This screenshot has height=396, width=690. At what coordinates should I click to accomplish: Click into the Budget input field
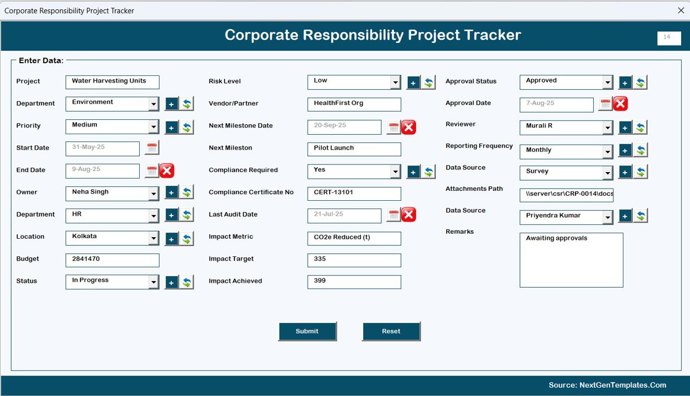[x=112, y=260]
